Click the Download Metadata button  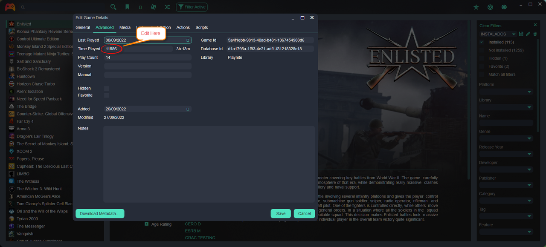point(100,213)
